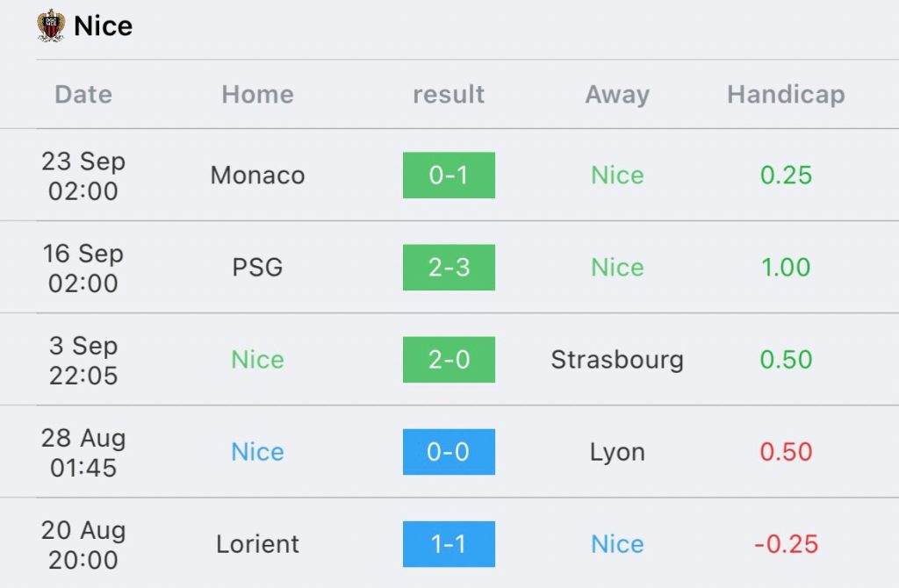Open the Monaco vs Nice 0-1 result
Viewport: 899px width, 588px height.
click(449, 176)
